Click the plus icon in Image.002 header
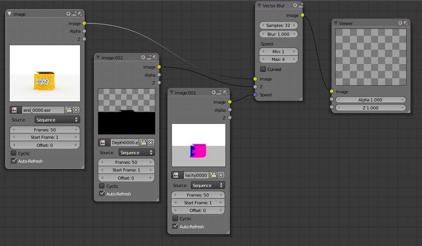The height and width of the screenshot is (246, 422). click(x=143, y=57)
